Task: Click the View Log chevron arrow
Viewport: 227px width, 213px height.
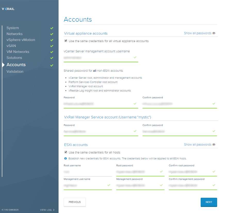Action: tap(54, 210)
